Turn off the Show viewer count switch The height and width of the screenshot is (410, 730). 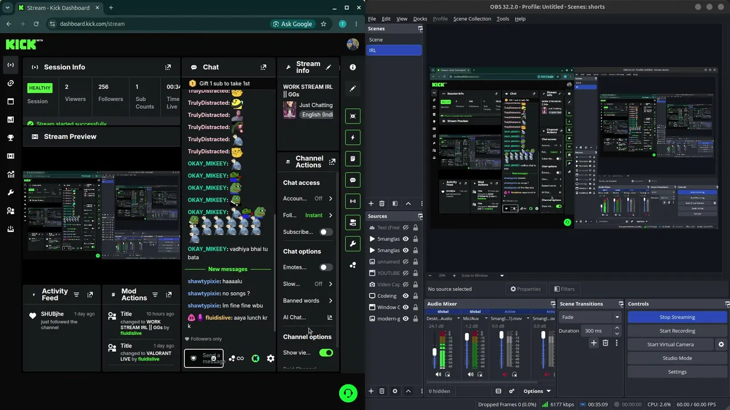[326, 353]
